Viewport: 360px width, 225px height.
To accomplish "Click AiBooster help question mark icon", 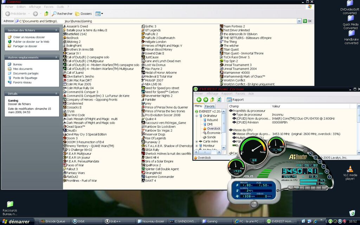I will click(x=329, y=177).
